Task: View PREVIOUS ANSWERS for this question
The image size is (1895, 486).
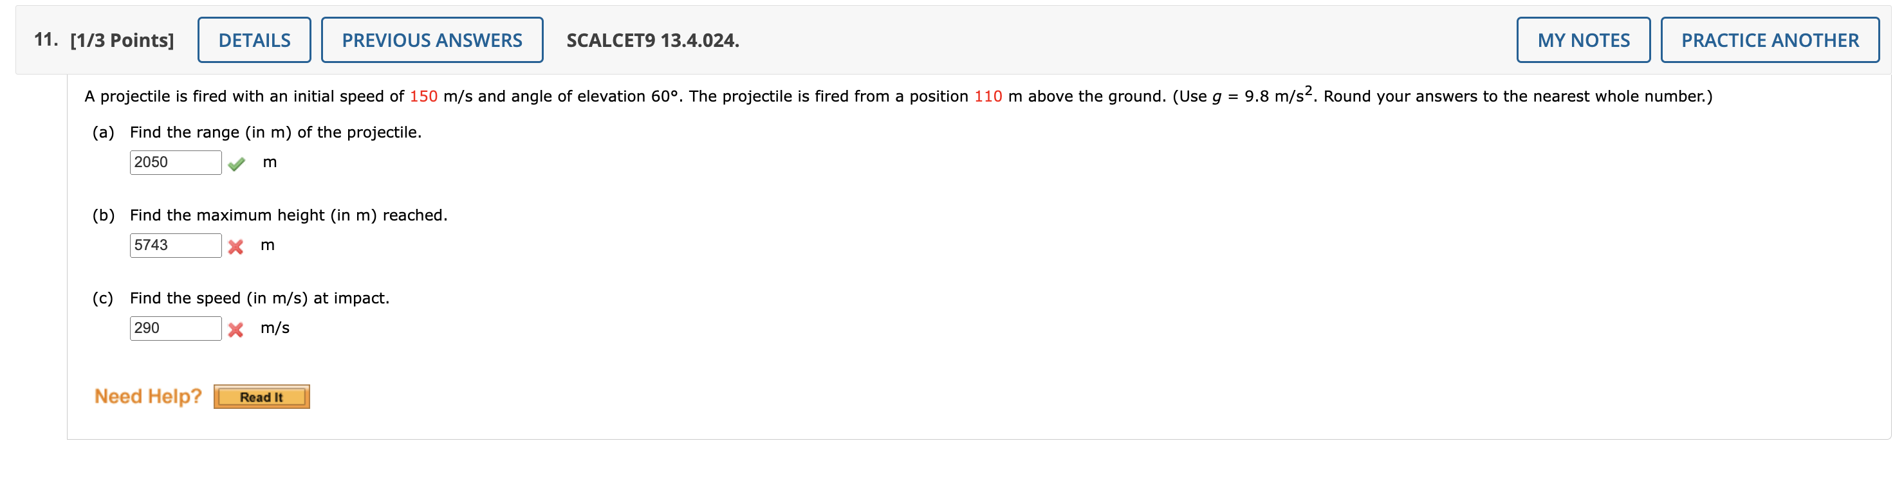Action: click(431, 40)
